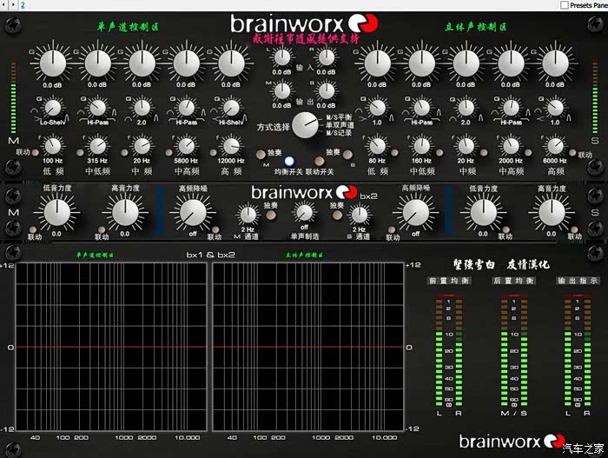This screenshot has width=608, height=458.
Task: Click the next preset arrow at top left
Action: click(12, 5)
